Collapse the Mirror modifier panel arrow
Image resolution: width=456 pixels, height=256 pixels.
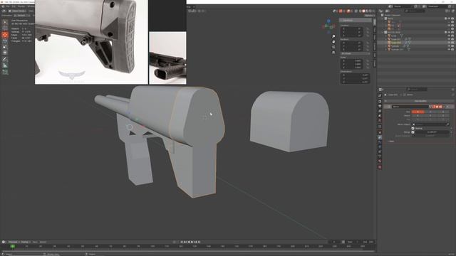[x=385, y=107]
